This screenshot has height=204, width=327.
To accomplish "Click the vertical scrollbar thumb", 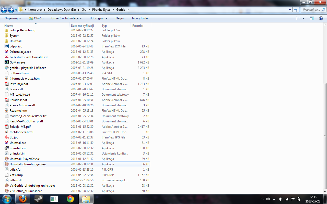I will pyautogui.click(x=325, y=136).
